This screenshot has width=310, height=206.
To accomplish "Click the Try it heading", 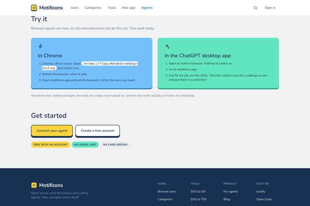I will [39, 19].
